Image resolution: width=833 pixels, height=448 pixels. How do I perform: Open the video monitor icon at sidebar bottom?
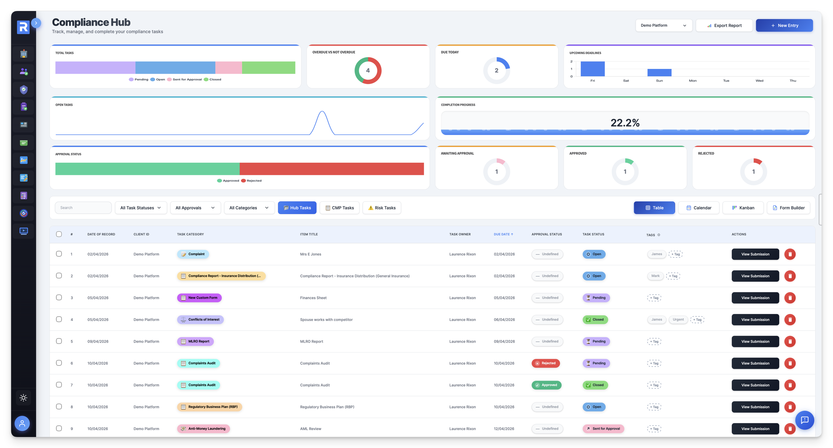[23, 231]
